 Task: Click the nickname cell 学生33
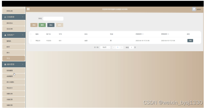(x=38, y=41)
